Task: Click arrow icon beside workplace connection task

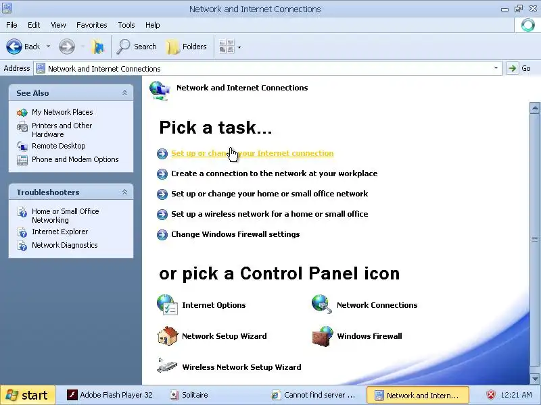Action: click(162, 174)
